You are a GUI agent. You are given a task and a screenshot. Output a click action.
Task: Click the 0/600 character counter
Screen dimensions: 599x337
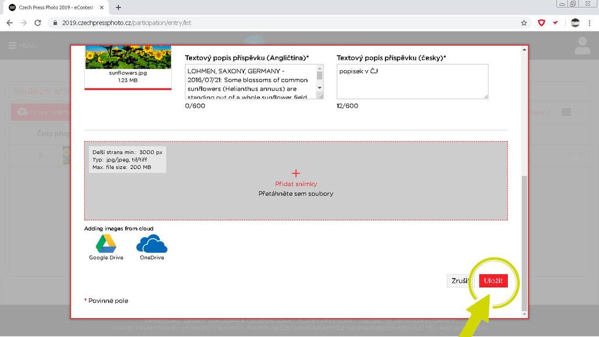[195, 106]
